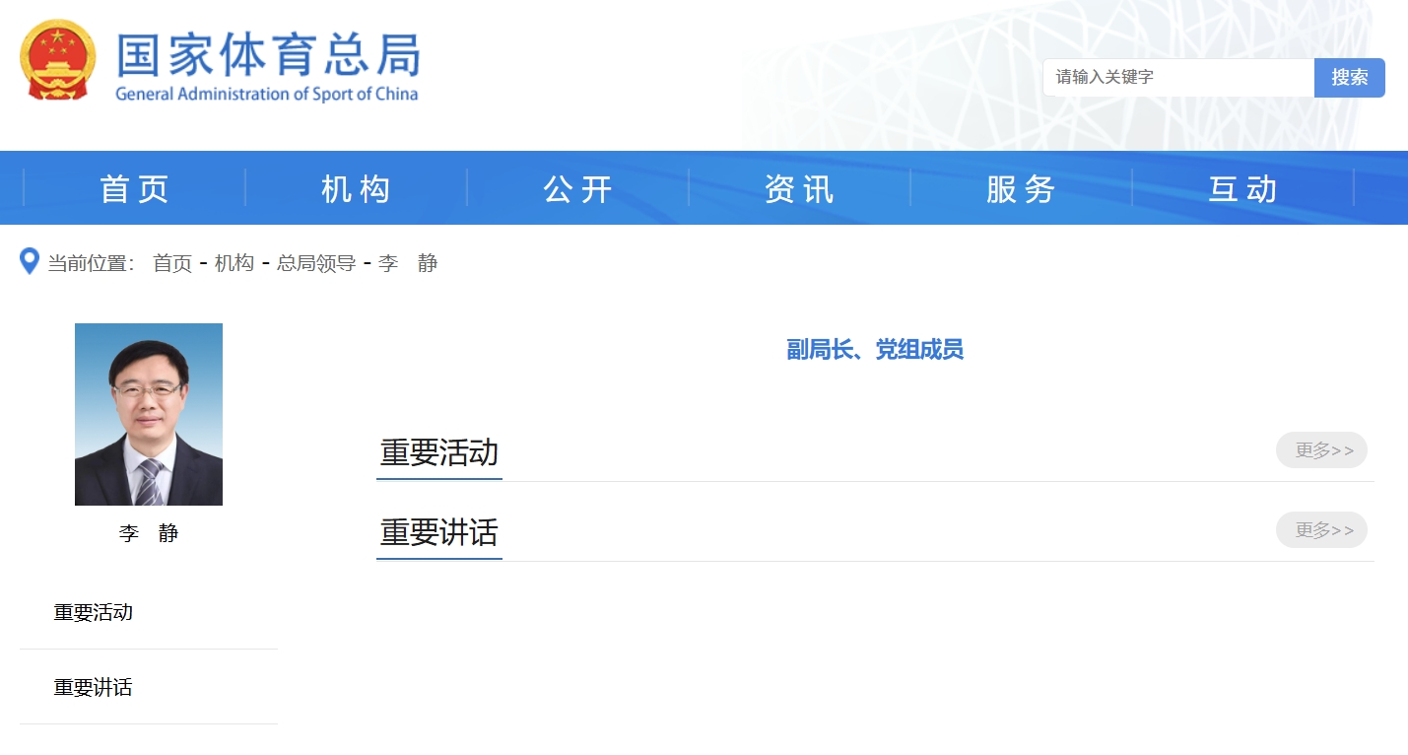This screenshot has height=755, width=1408.
Task: Click the location pin icon in breadcrumb
Action: tap(30, 262)
